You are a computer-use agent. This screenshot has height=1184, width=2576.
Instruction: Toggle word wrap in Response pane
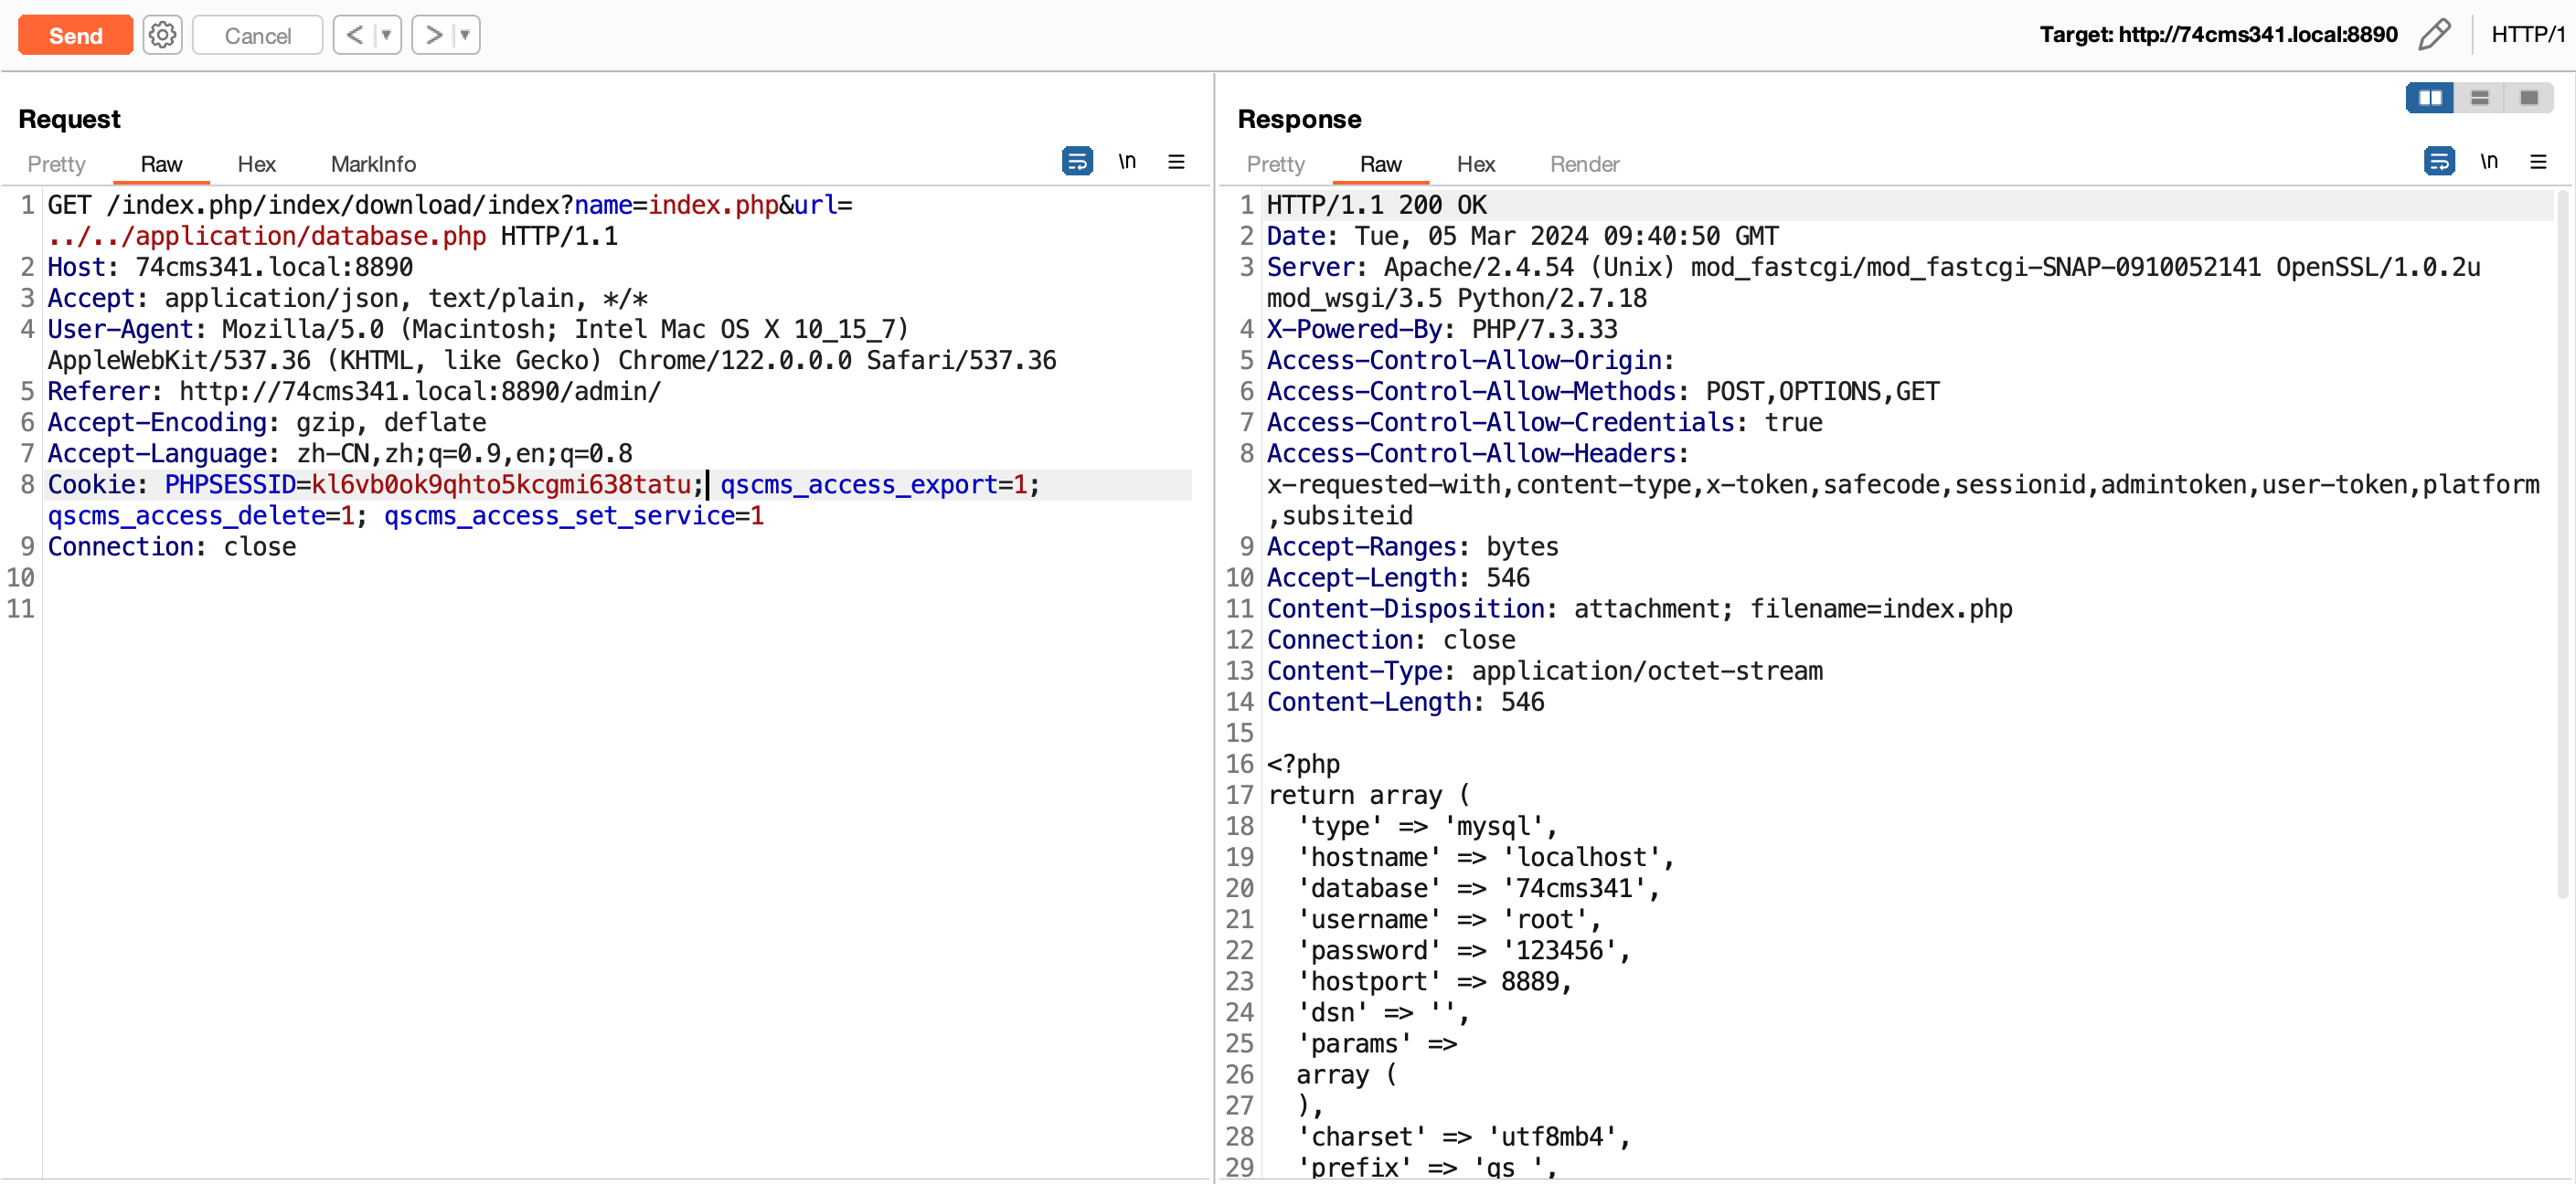2439,161
